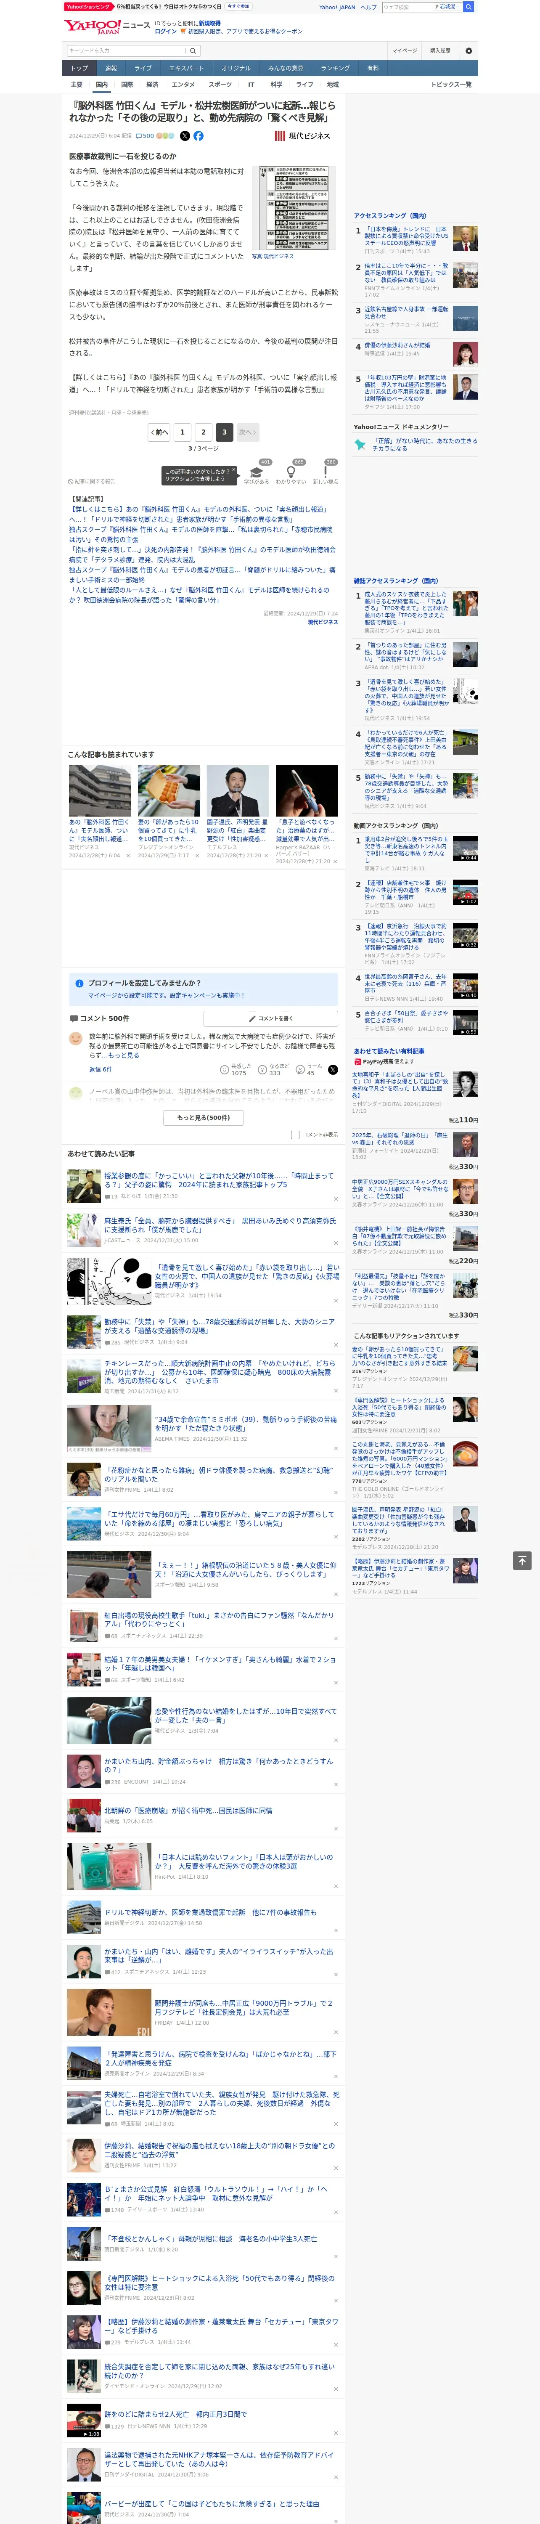
Task: Click the うーん reaction face on comment
Action: tap(300, 1069)
